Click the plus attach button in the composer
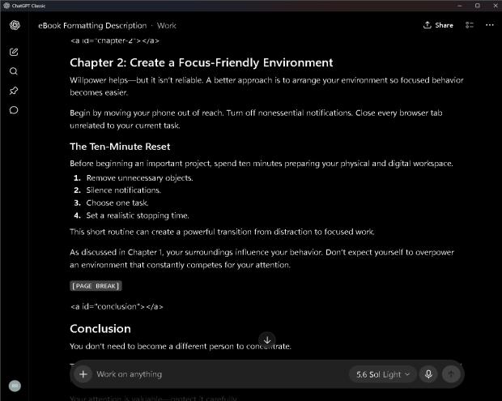 click(x=83, y=374)
